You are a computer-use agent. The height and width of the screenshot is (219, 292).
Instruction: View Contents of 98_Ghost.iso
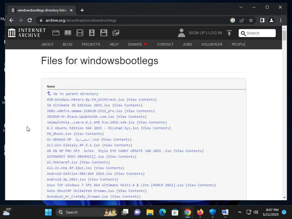coord(89,134)
